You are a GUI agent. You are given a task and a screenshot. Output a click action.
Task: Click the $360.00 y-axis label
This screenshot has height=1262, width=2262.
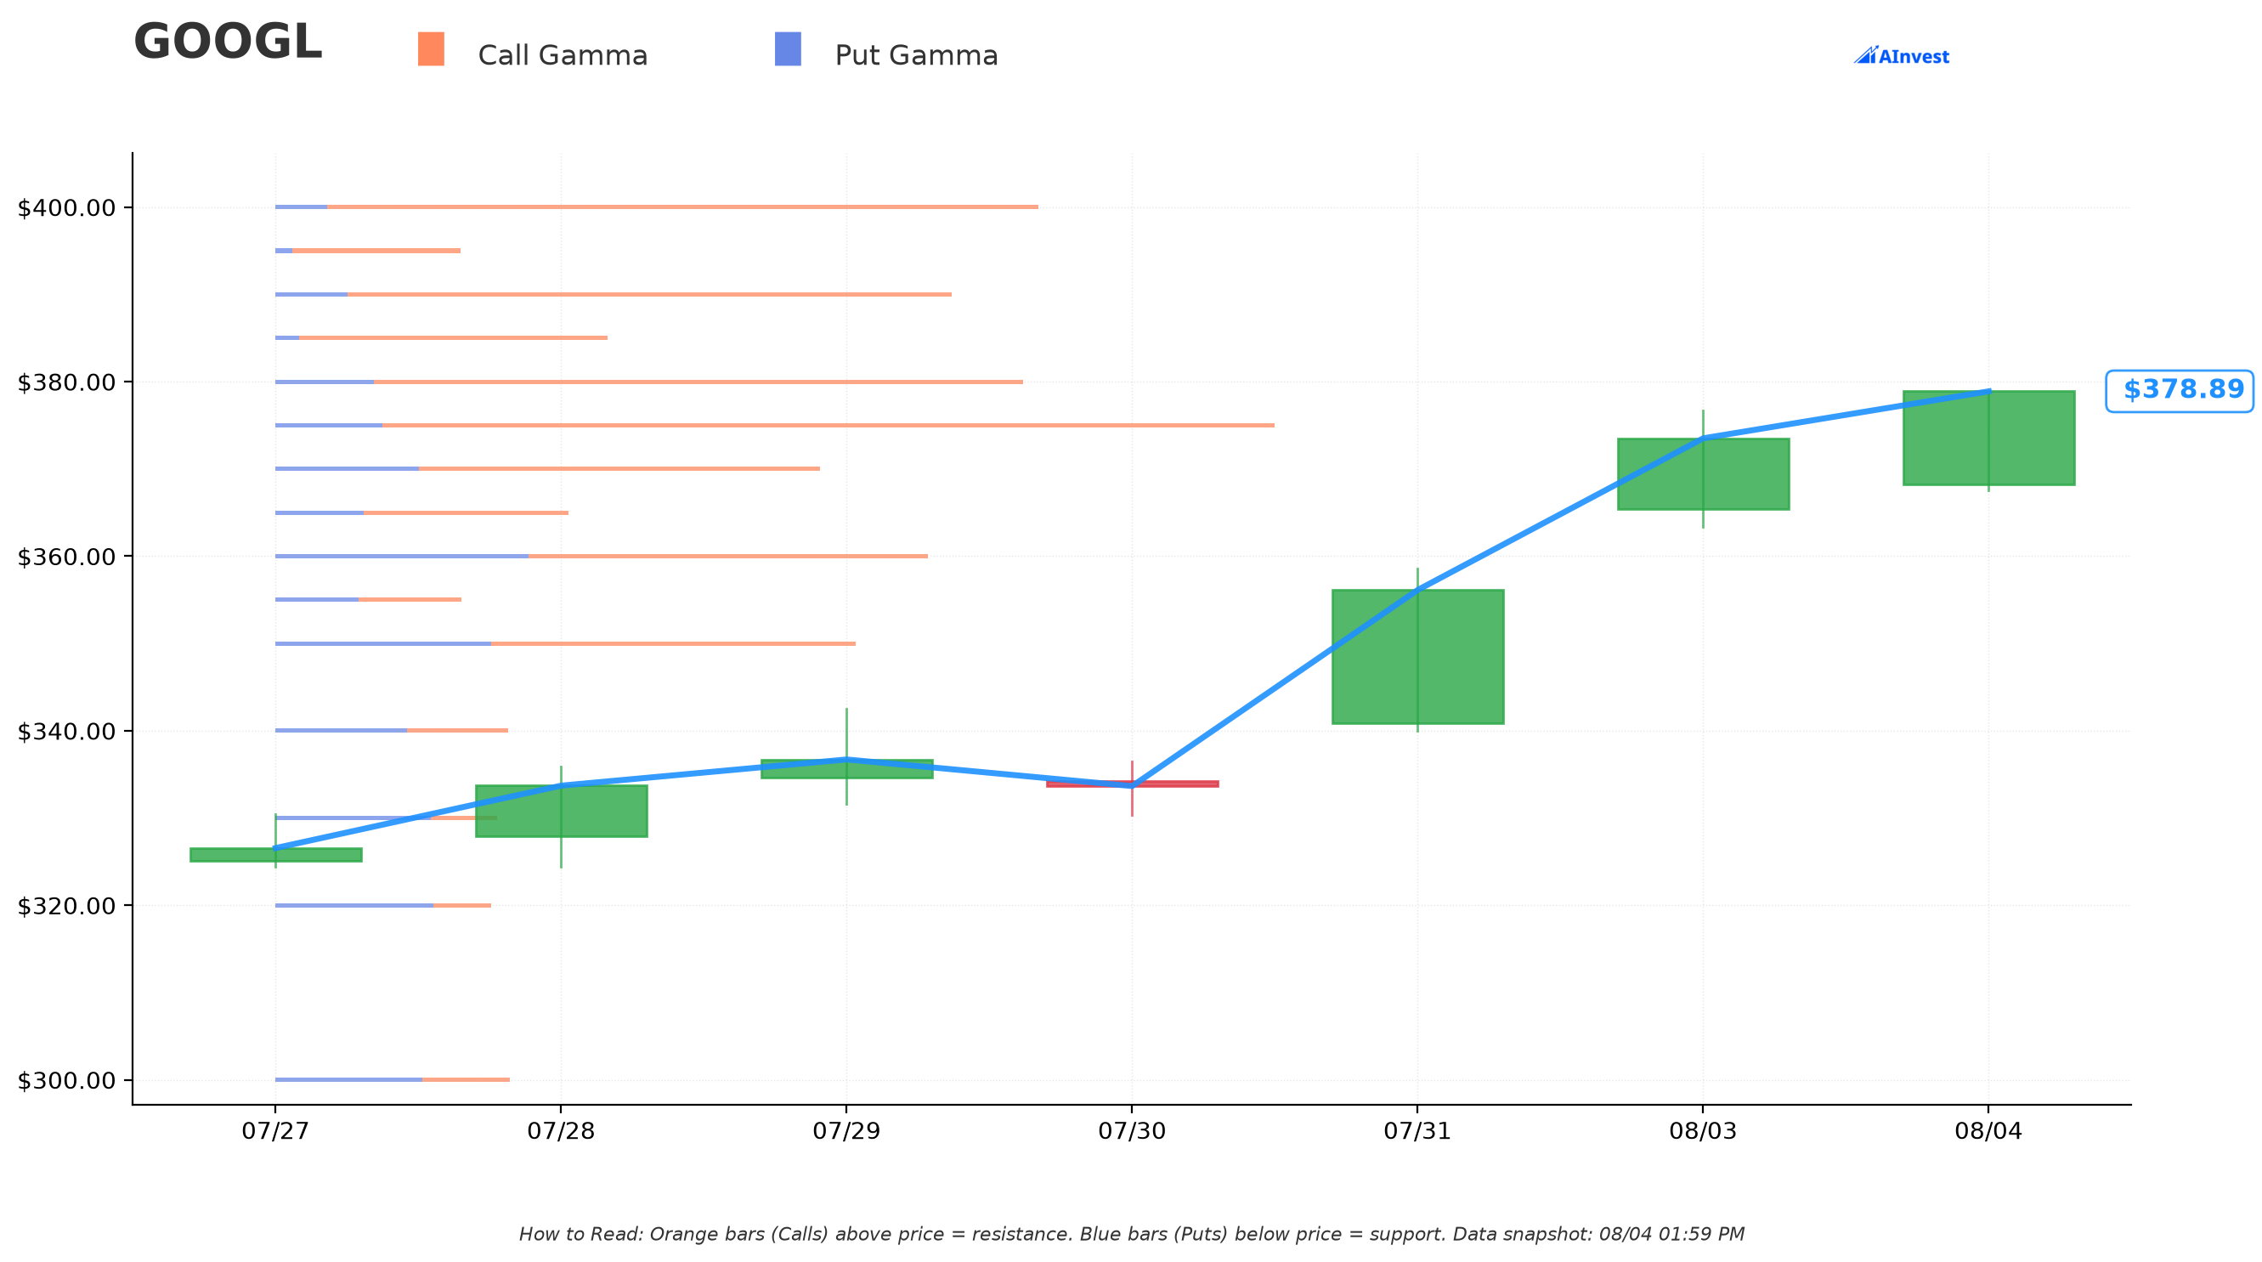tap(68, 557)
